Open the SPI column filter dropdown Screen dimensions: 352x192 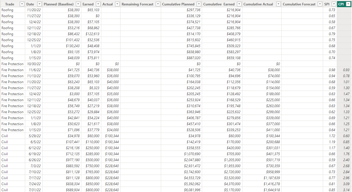click(334, 4)
